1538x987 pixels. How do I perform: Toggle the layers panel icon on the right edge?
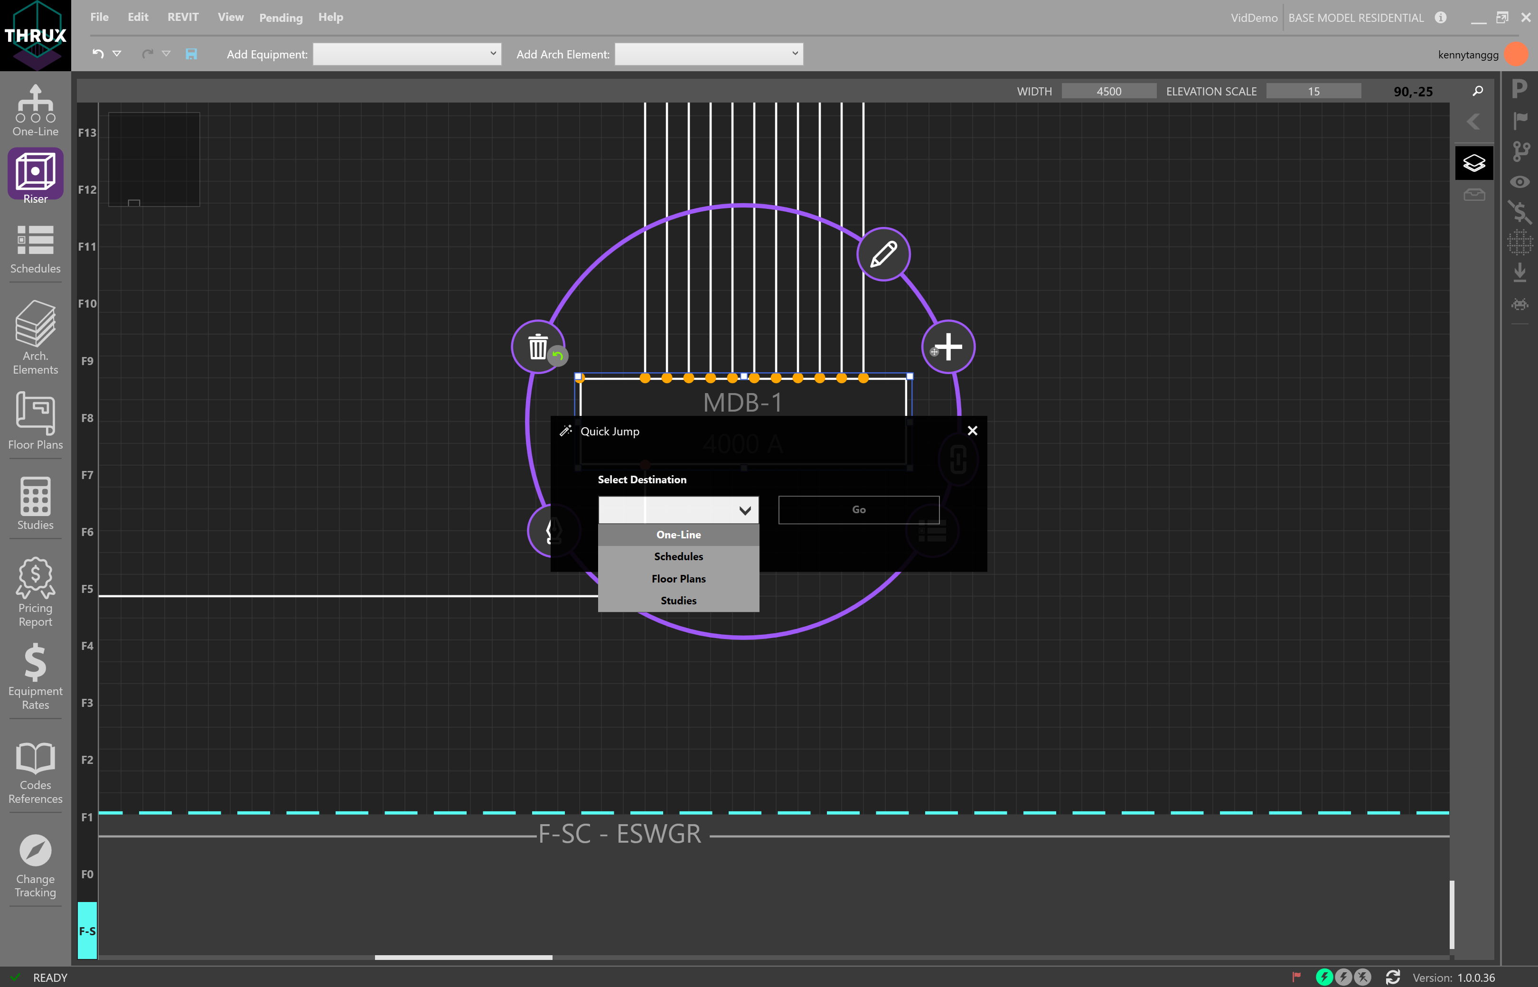click(1474, 162)
